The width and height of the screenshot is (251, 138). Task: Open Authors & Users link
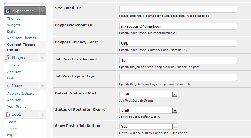21,94
